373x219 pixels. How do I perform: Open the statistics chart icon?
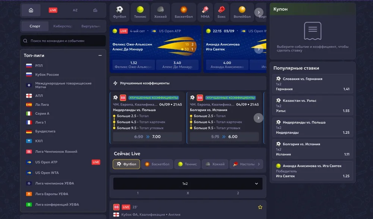pyautogui.click(x=95, y=10)
